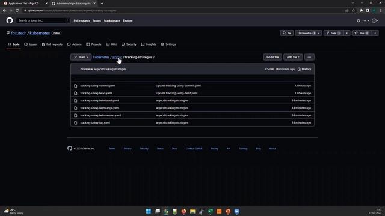Open the repository Settings tab
The width and height of the screenshot is (385, 216).
pyautogui.click(x=168, y=44)
